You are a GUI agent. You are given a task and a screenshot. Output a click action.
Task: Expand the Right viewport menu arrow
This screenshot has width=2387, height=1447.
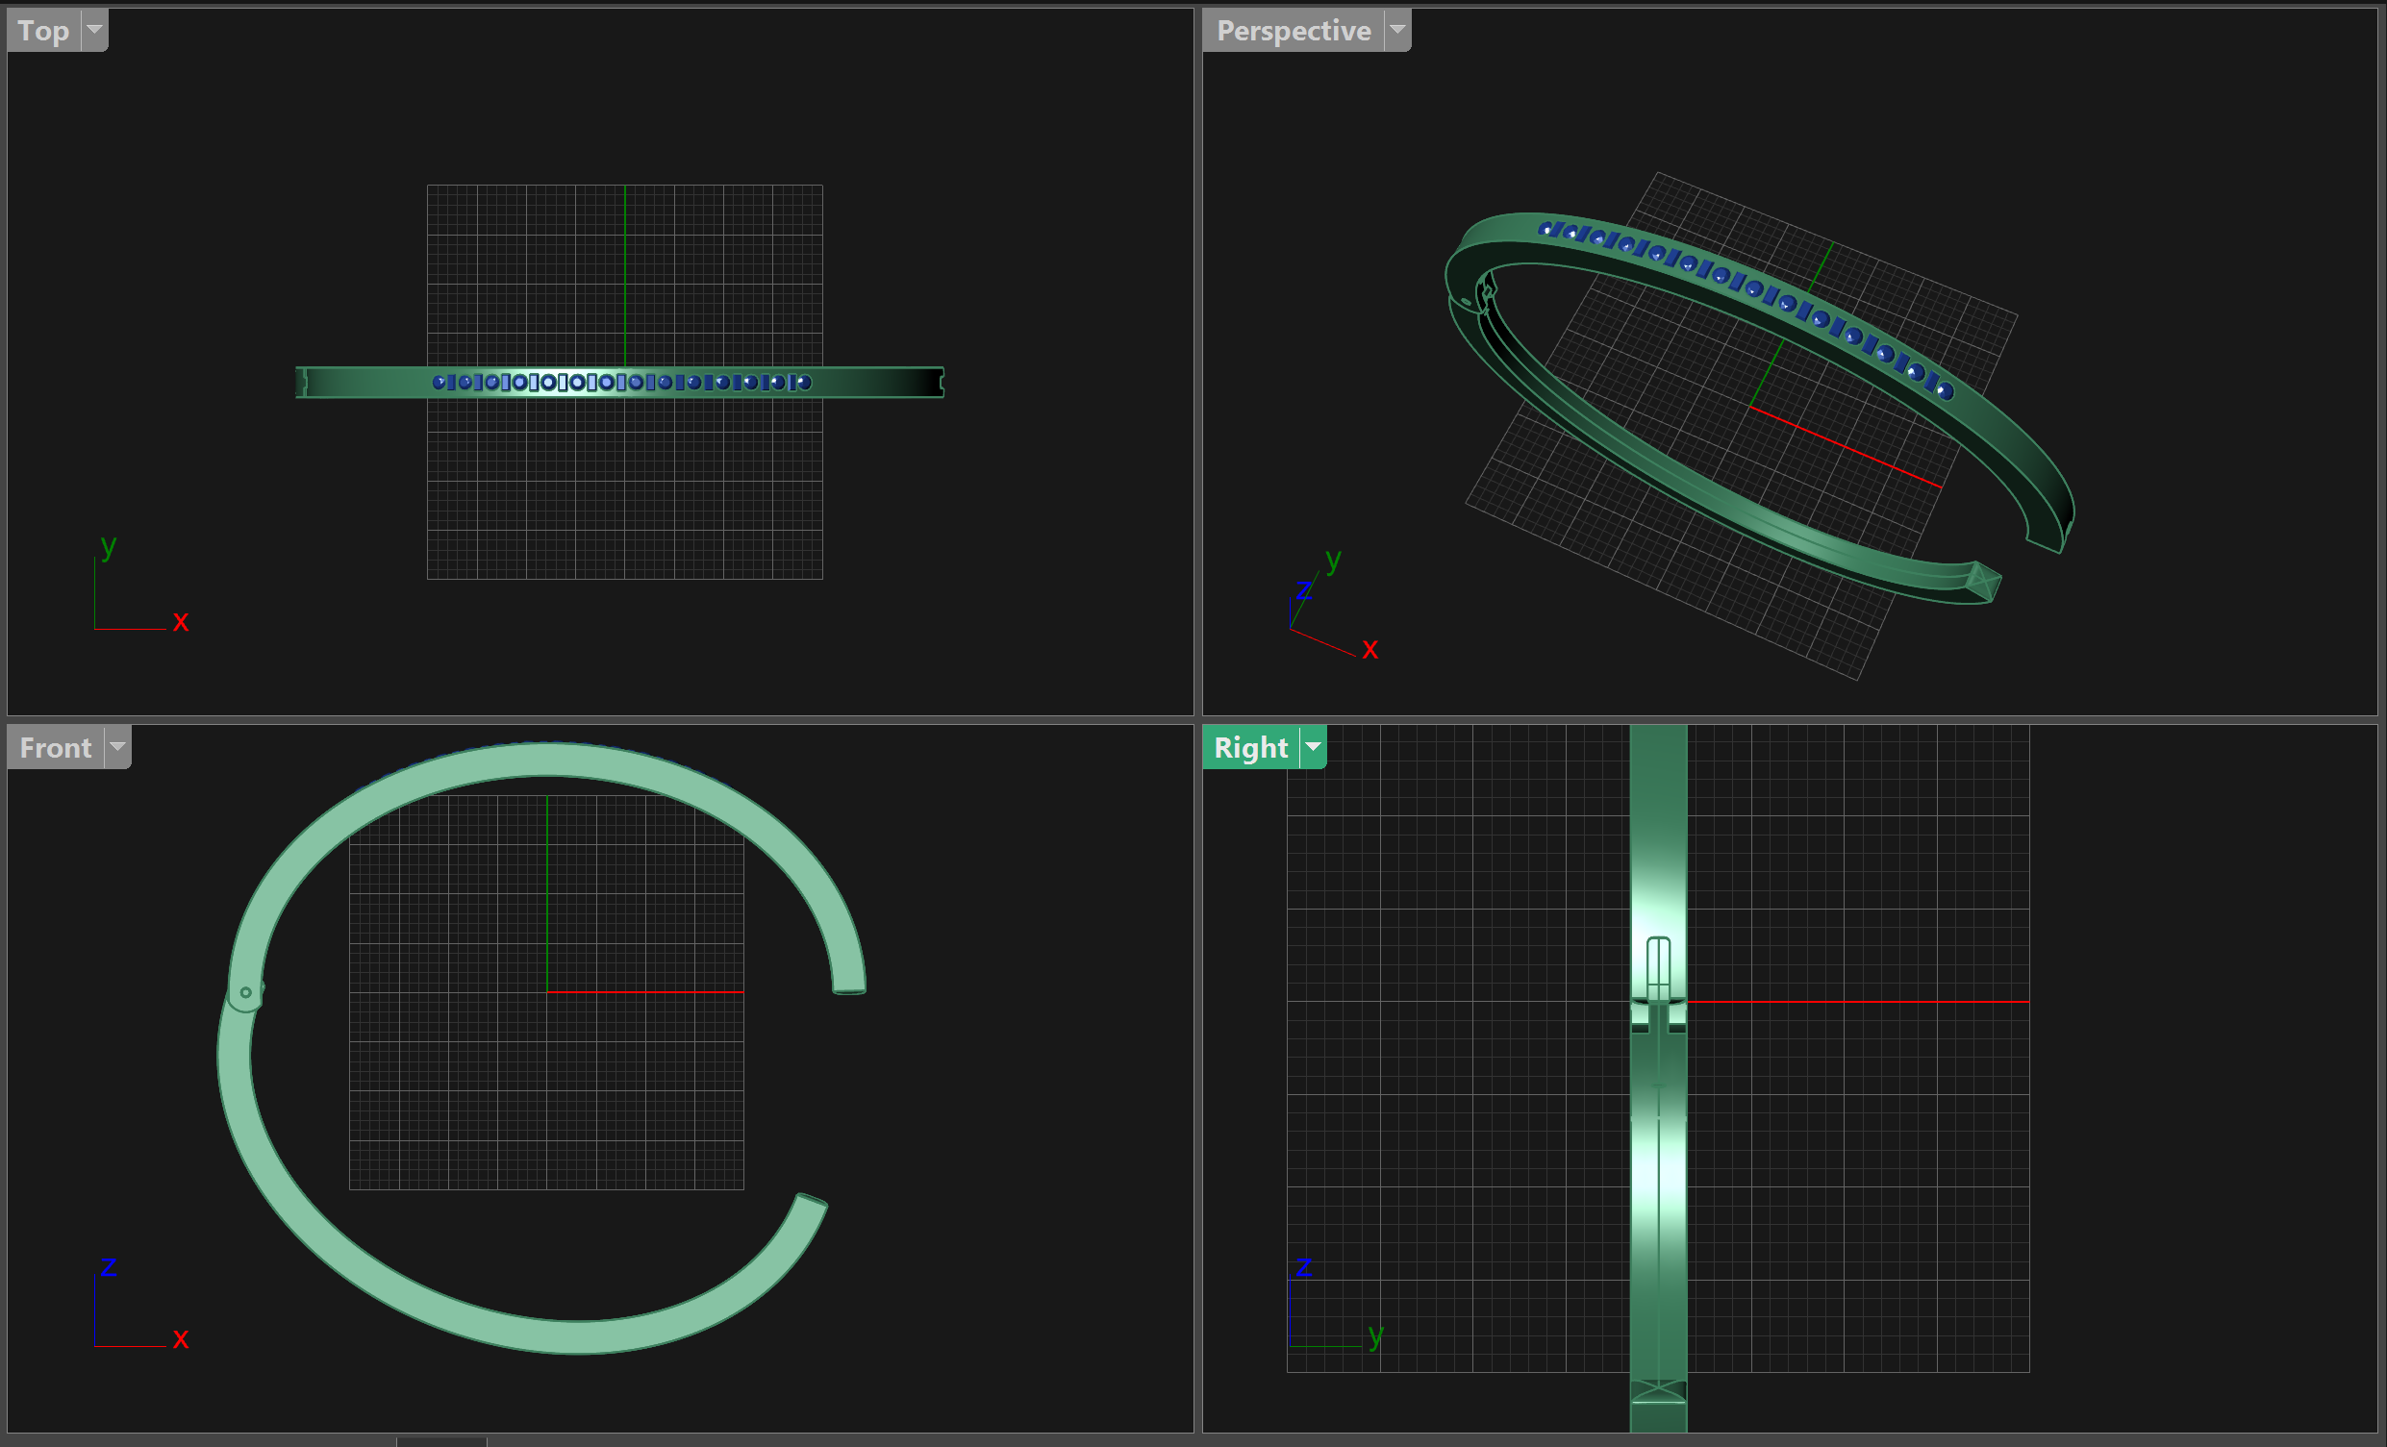coord(1313,747)
